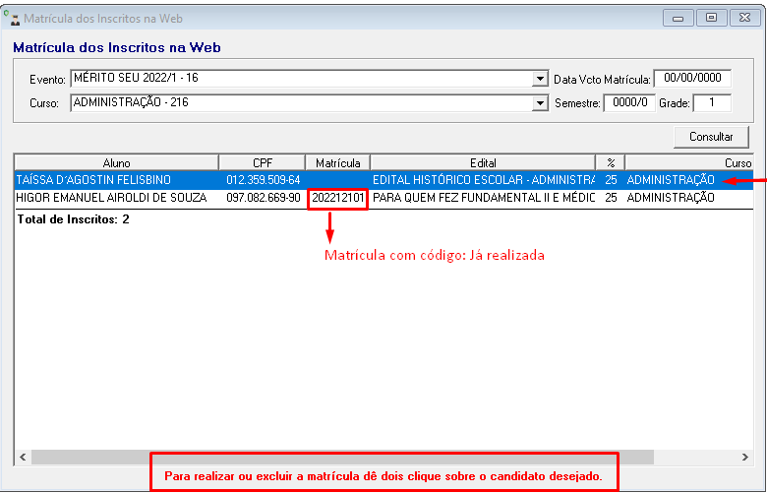Screen dimensions: 767x493
Task: Sort by the Edital column header
Action: click(483, 163)
